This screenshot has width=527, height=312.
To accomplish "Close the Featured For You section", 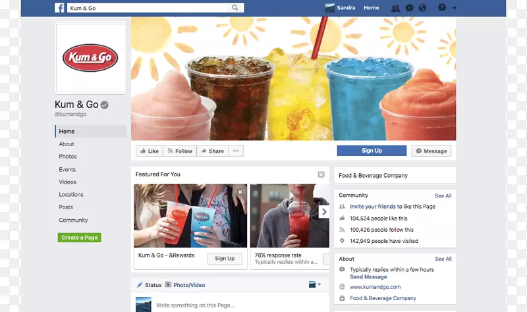I will click(x=321, y=174).
